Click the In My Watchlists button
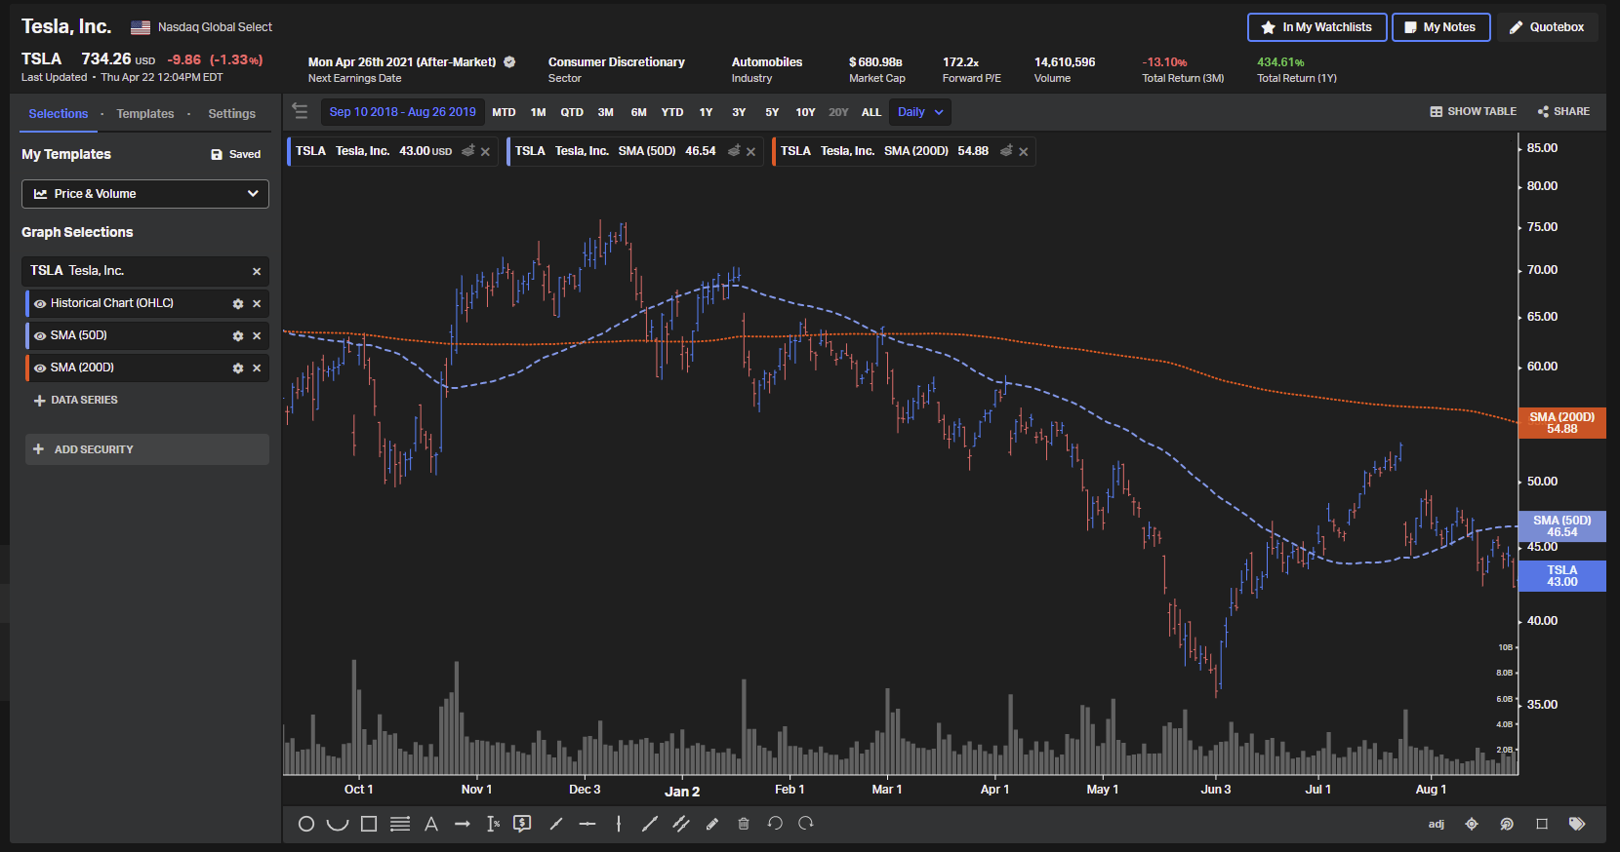This screenshot has height=852, width=1620. pyautogui.click(x=1316, y=27)
